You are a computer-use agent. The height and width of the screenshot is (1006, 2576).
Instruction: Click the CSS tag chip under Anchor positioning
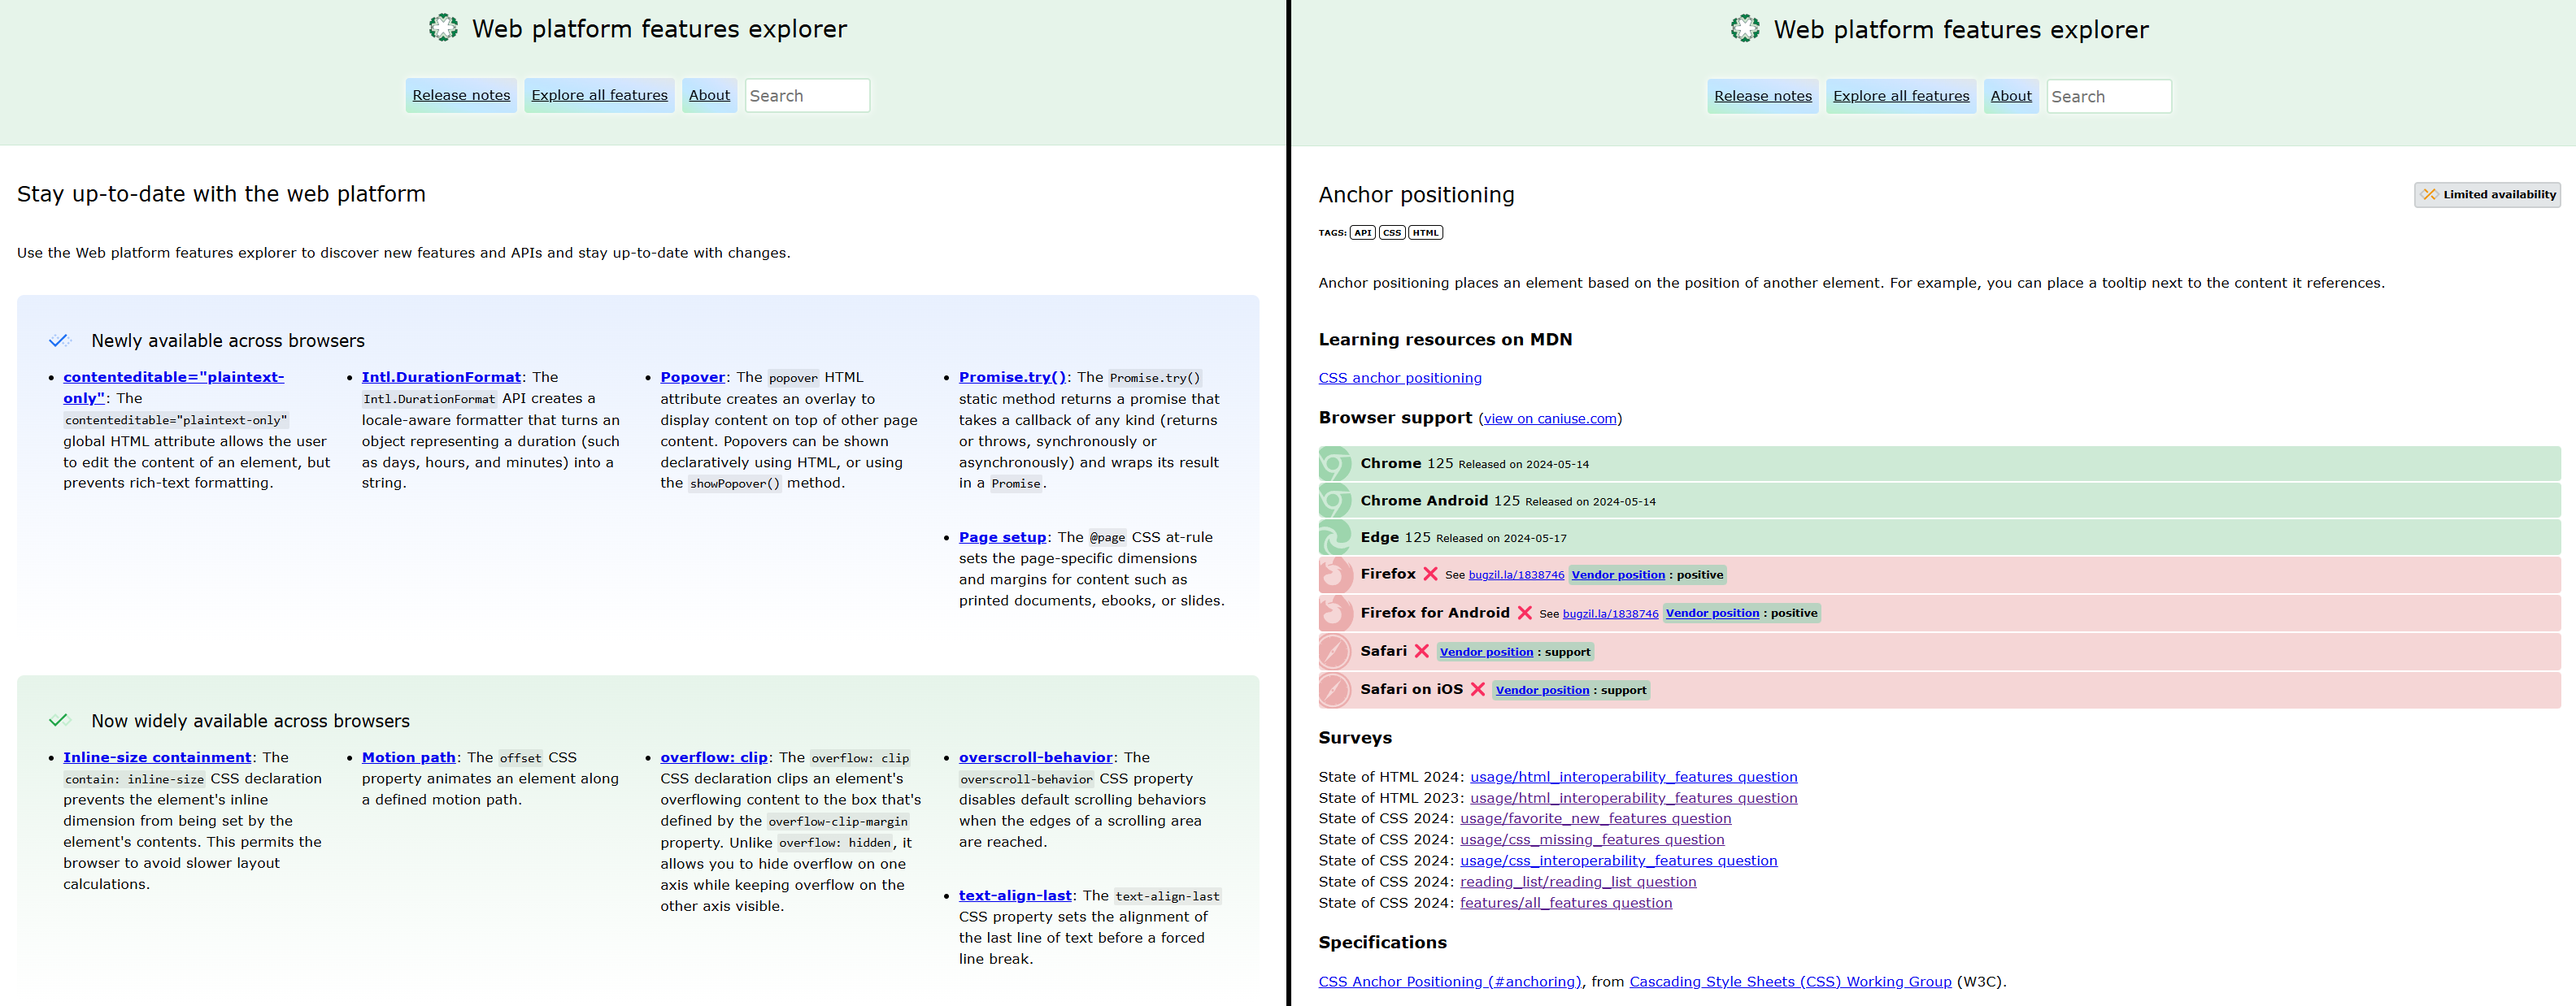[x=1392, y=232]
